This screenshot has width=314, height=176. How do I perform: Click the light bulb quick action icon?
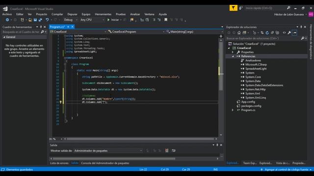point(61,102)
